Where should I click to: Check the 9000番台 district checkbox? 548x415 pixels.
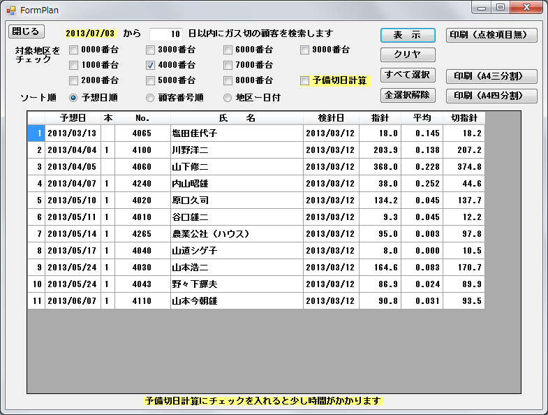(x=305, y=50)
